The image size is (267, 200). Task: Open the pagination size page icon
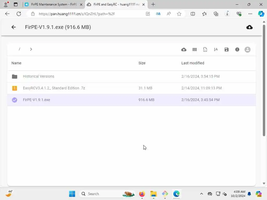pyautogui.click(x=205, y=49)
